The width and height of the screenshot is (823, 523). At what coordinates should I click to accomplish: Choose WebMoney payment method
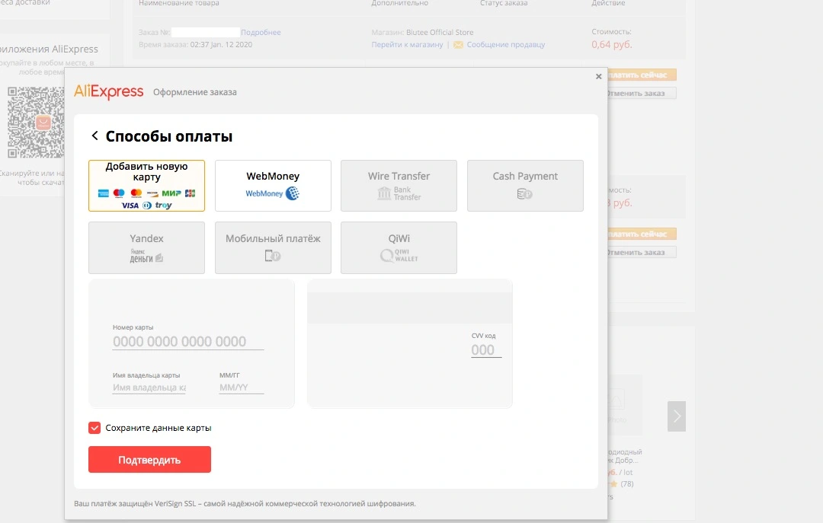coord(273,186)
